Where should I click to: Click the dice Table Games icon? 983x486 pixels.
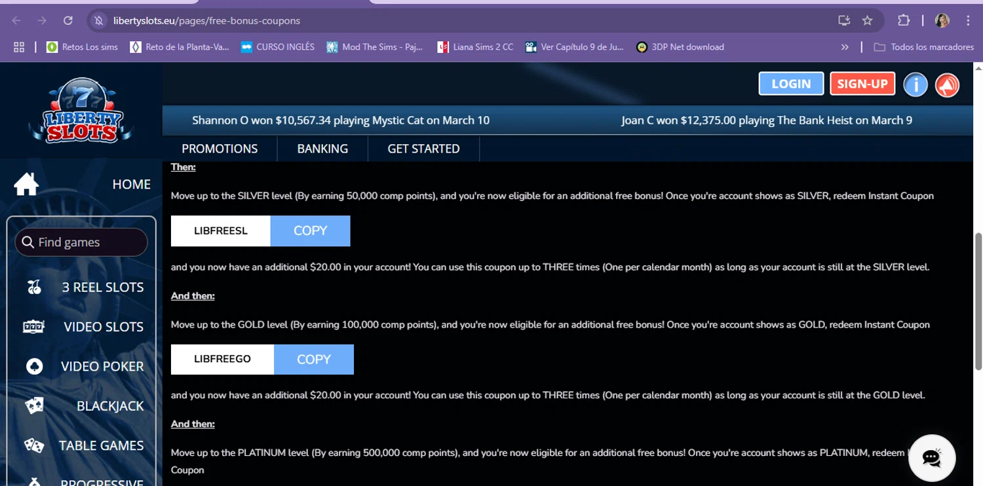click(34, 445)
